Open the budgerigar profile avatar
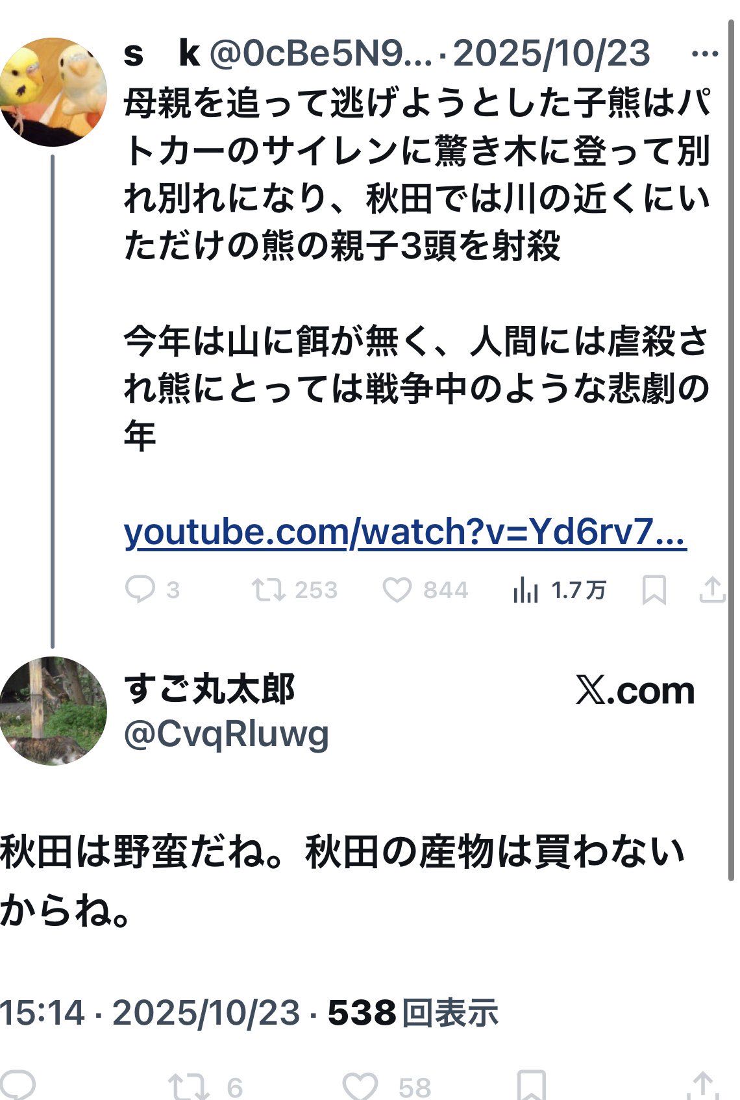 point(53,90)
